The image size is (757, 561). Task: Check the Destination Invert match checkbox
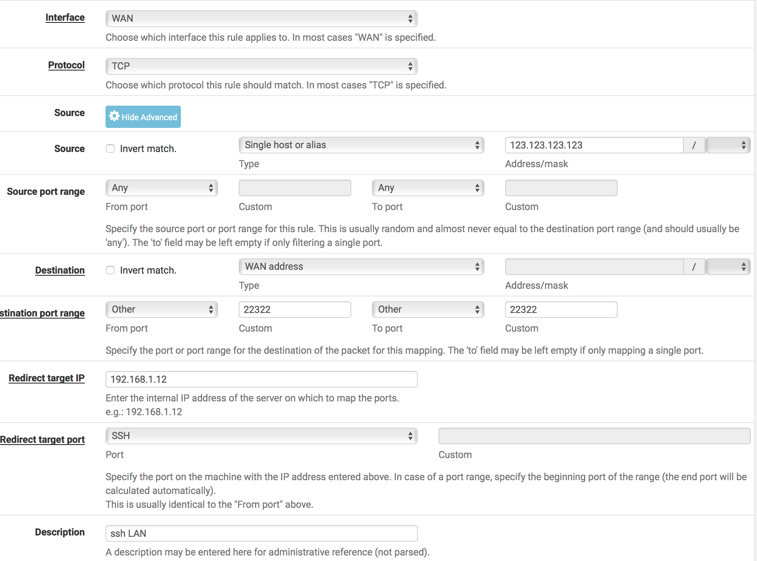pyautogui.click(x=110, y=270)
